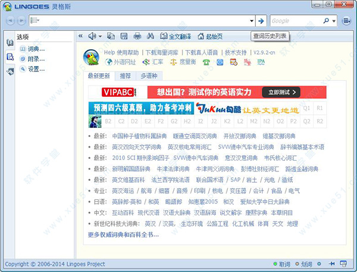Click 立即测试 button in red banner

[x=281, y=92]
